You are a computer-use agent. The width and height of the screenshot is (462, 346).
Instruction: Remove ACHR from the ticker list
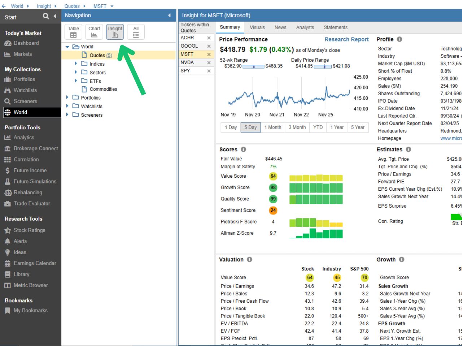[209, 38]
